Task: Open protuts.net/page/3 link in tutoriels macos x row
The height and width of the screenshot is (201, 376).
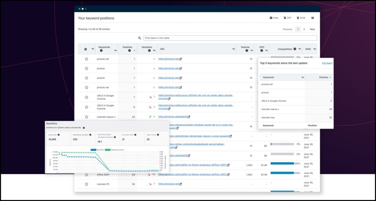Action: pos(174,117)
